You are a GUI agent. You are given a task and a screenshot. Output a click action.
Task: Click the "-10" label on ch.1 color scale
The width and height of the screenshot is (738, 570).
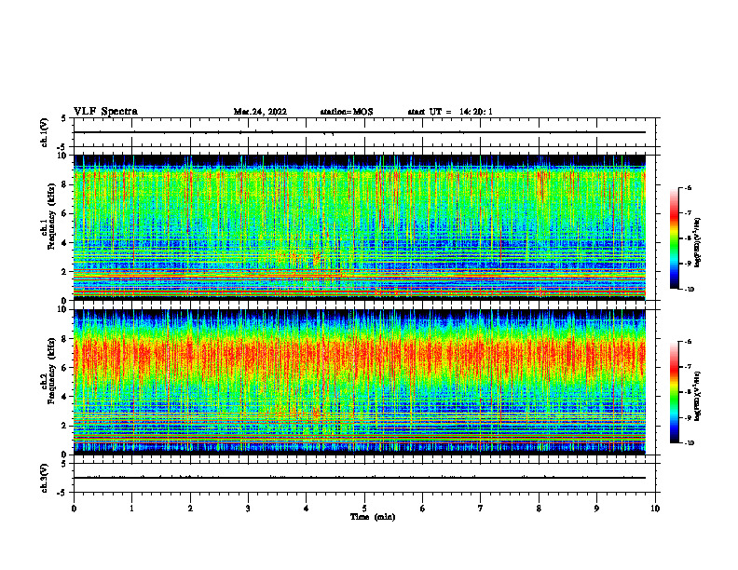[x=689, y=290]
